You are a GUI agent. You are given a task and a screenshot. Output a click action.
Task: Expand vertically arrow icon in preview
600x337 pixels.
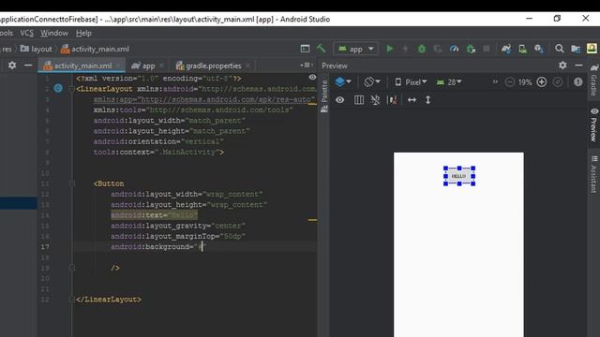click(427, 100)
